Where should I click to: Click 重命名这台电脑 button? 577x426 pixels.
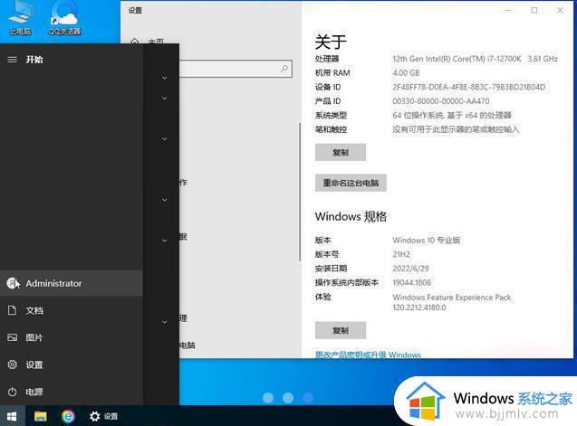[x=351, y=183]
